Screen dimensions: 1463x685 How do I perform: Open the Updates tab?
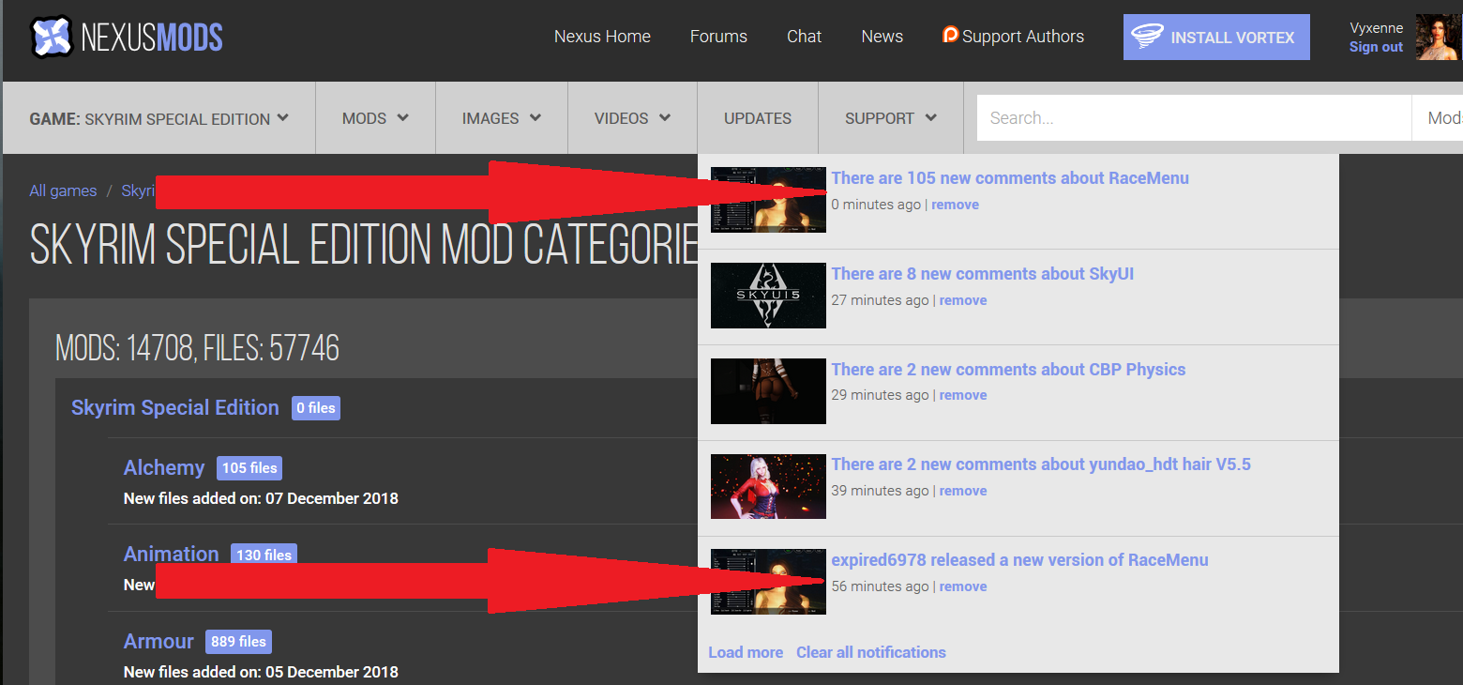[x=758, y=118]
